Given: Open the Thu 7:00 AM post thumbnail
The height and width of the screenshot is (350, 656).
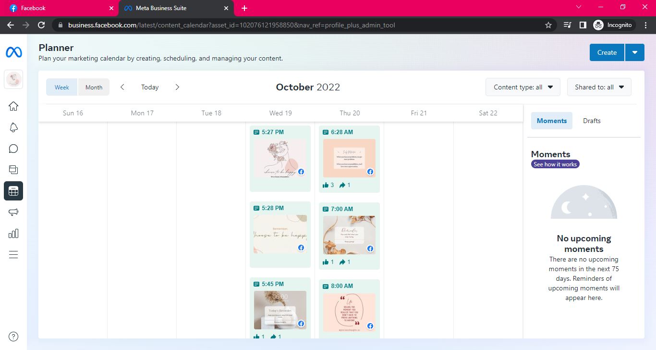Looking at the screenshot, I should (x=349, y=235).
